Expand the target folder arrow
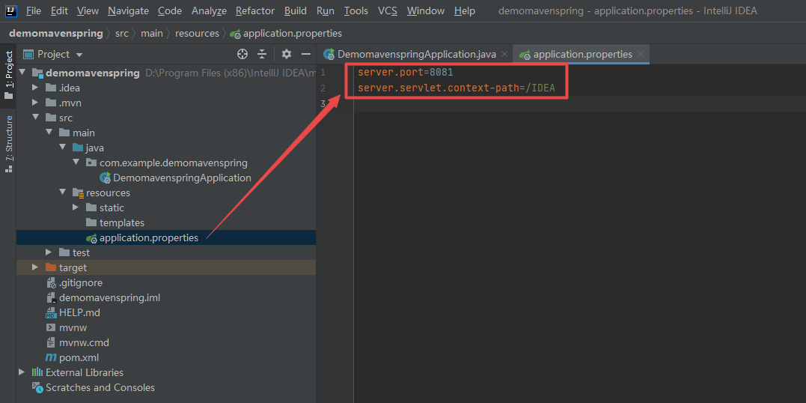806x403 pixels. [35, 267]
